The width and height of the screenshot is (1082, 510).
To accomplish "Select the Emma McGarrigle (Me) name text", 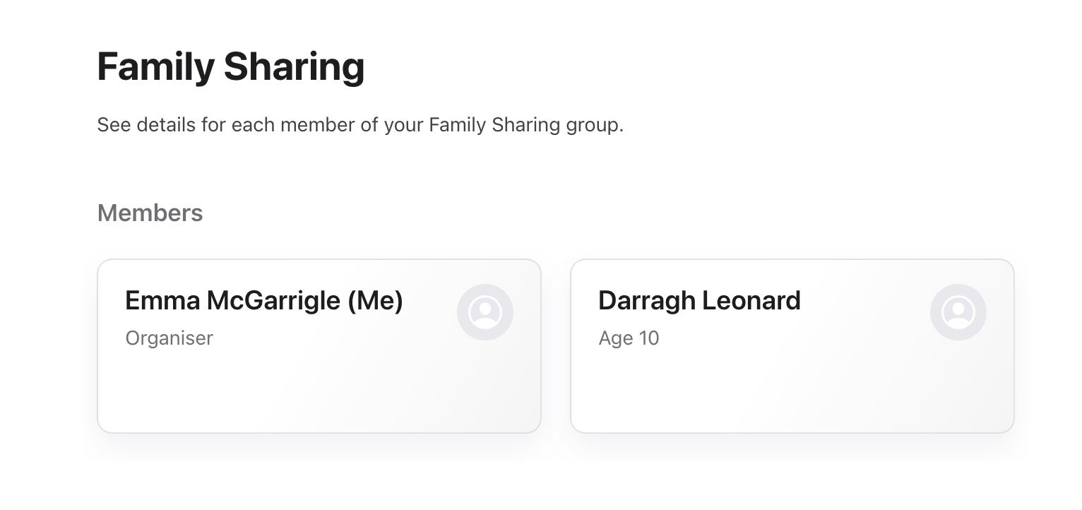I will (x=264, y=301).
